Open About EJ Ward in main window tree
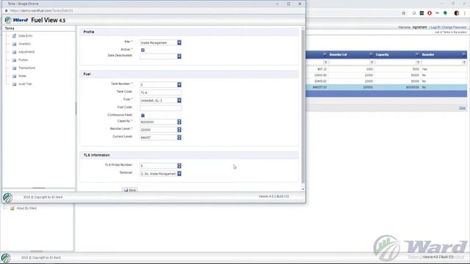 26,208
